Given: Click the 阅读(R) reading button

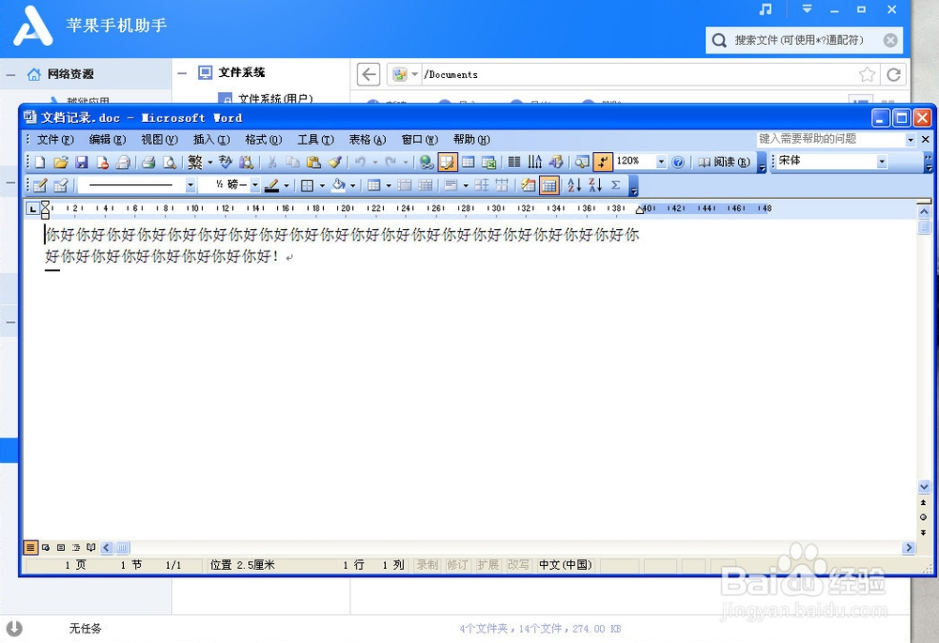Looking at the screenshot, I should click(724, 161).
